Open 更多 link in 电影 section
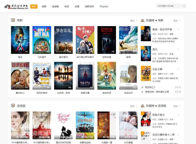 [x=134, y=21]
